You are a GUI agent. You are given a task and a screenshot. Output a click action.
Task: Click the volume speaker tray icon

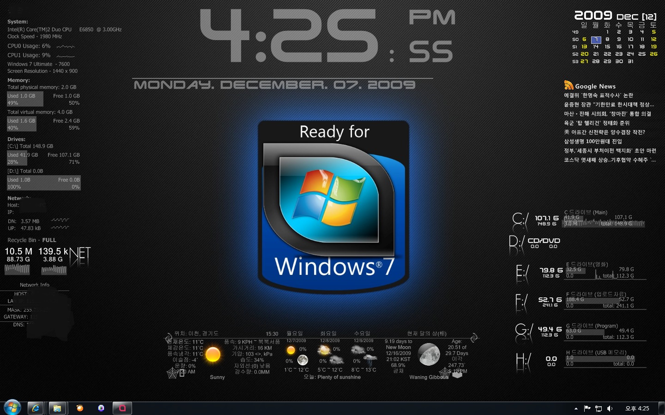coord(610,409)
